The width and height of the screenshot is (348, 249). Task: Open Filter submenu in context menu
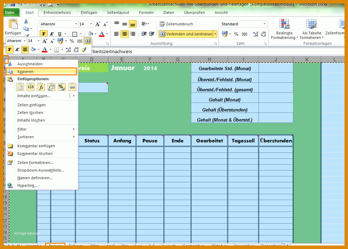[41, 129]
